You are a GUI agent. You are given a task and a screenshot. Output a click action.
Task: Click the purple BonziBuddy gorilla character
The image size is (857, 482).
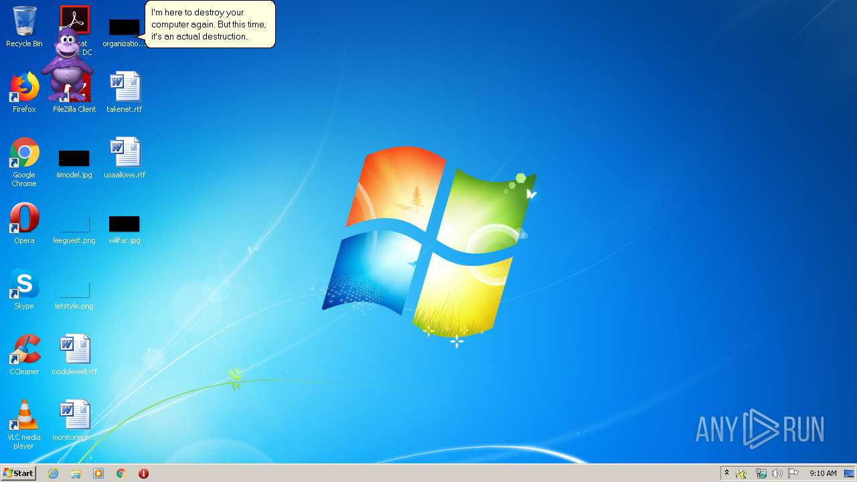point(67,65)
